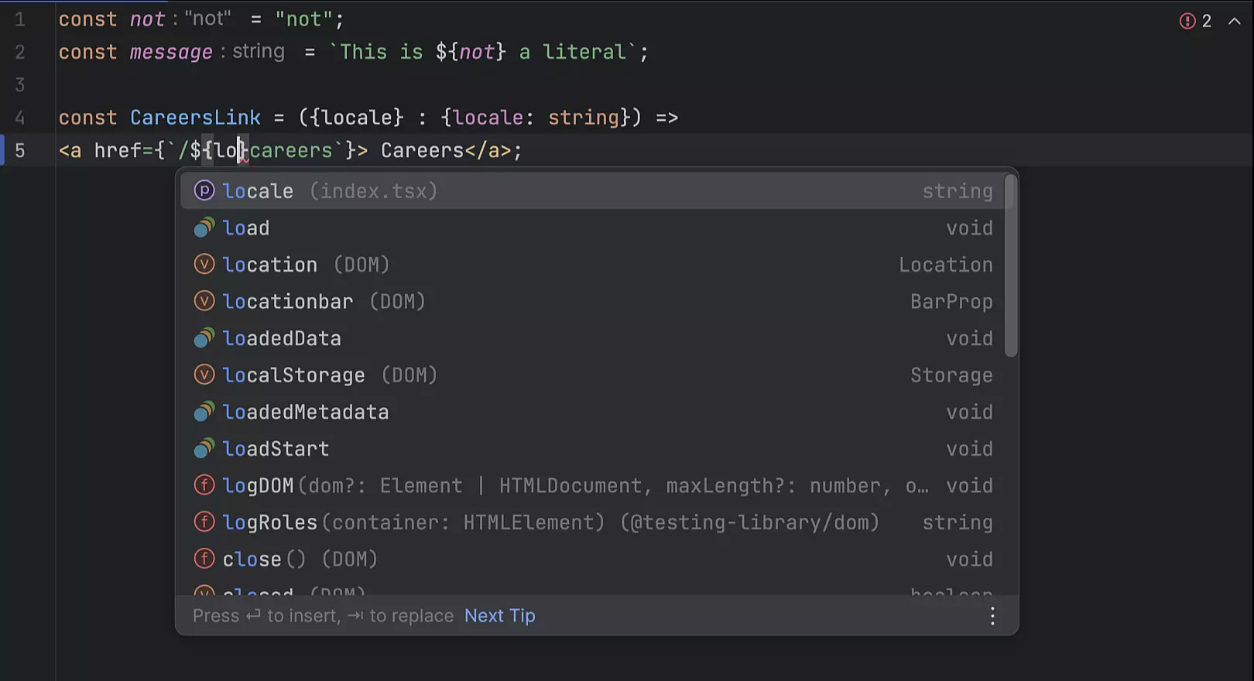Select the 'locale' completion suggestion

click(258, 191)
